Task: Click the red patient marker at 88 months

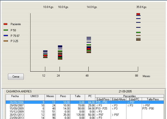Action: (x=138, y=14)
